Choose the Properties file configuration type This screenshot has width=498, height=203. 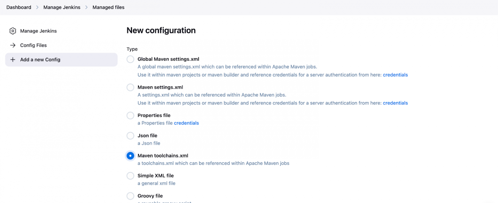tap(130, 116)
